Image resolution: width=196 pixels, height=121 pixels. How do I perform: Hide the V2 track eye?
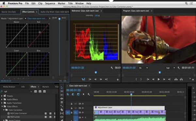[83, 108]
